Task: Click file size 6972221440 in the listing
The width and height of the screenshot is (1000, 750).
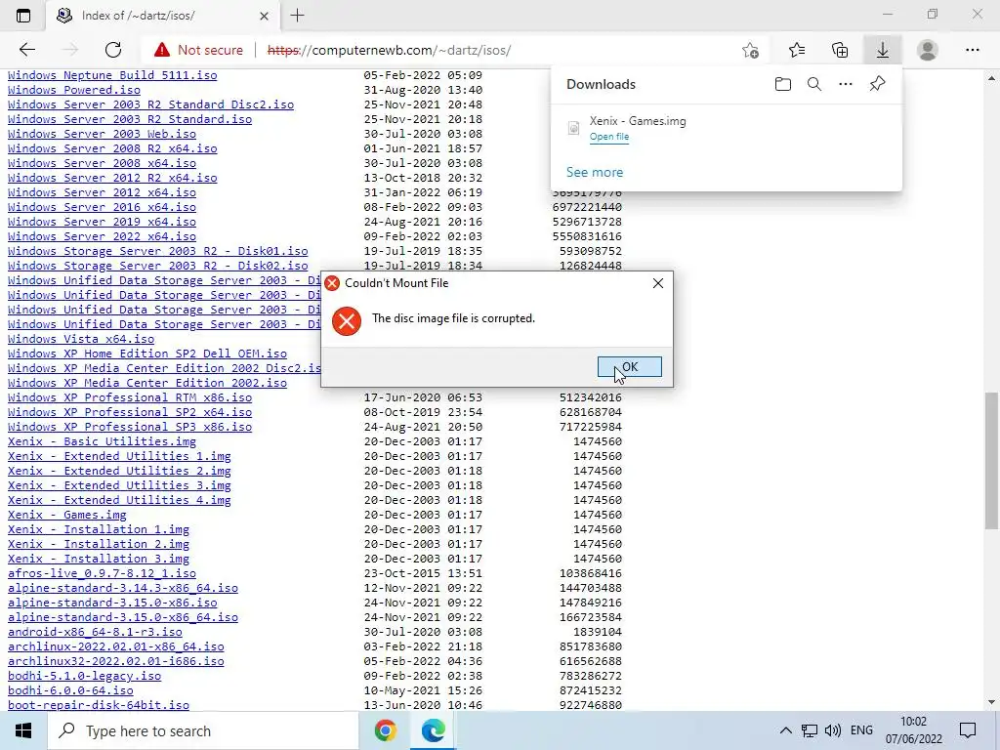Action: coord(587,207)
